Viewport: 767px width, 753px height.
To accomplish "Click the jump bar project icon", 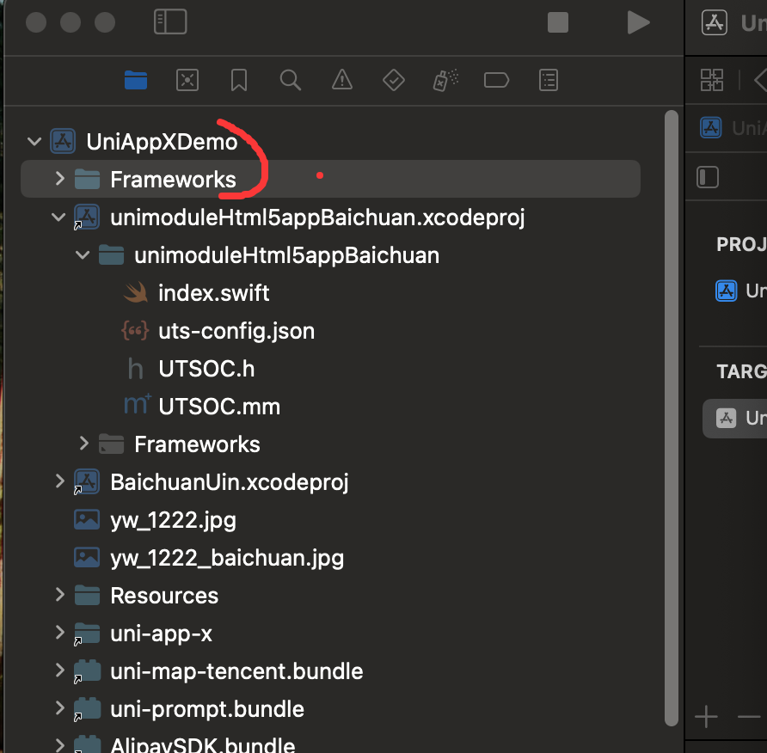I will (711, 128).
